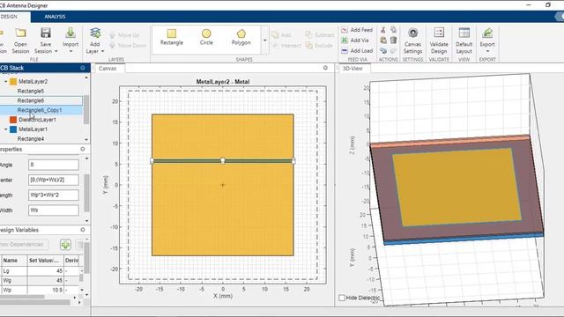The width and height of the screenshot is (564, 317).
Task: Click MetalLayer2 yellow color swatch
Action: [x=13, y=82]
